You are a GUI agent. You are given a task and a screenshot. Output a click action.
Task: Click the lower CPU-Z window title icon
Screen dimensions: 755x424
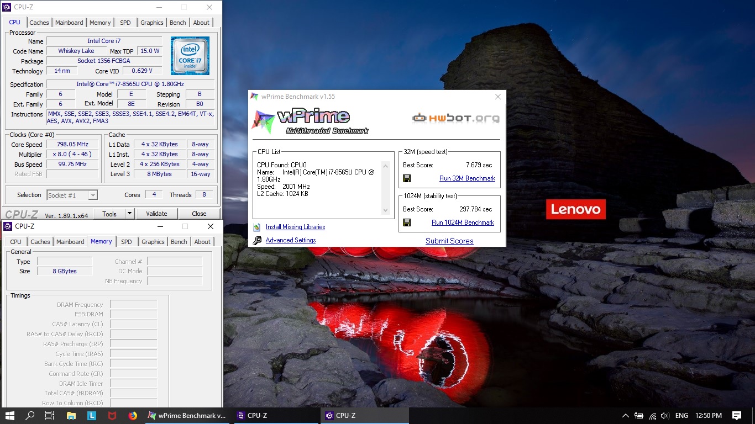pos(8,226)
